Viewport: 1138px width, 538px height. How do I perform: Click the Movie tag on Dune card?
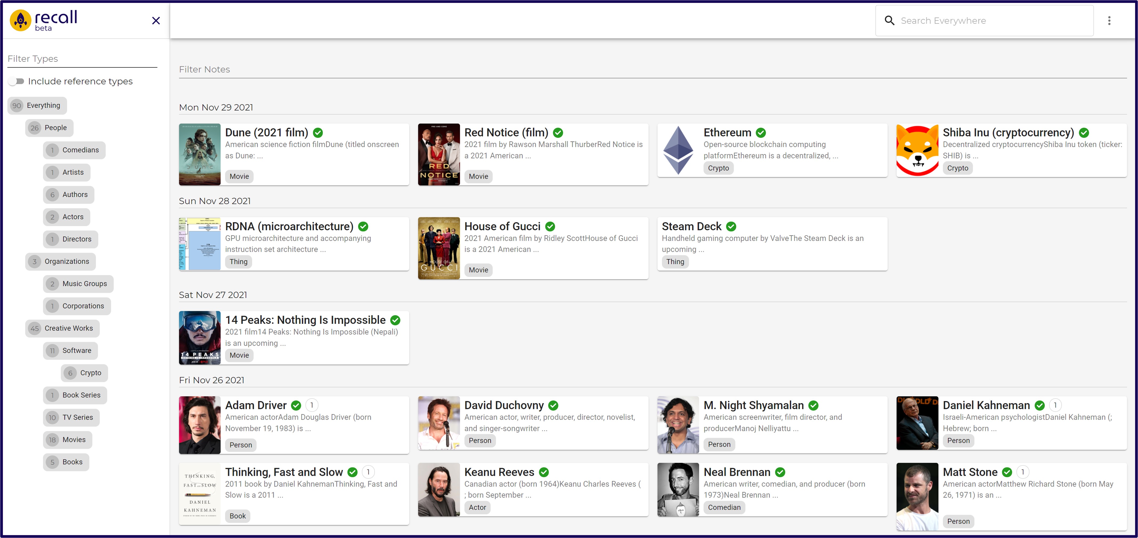tap(239, 176)
